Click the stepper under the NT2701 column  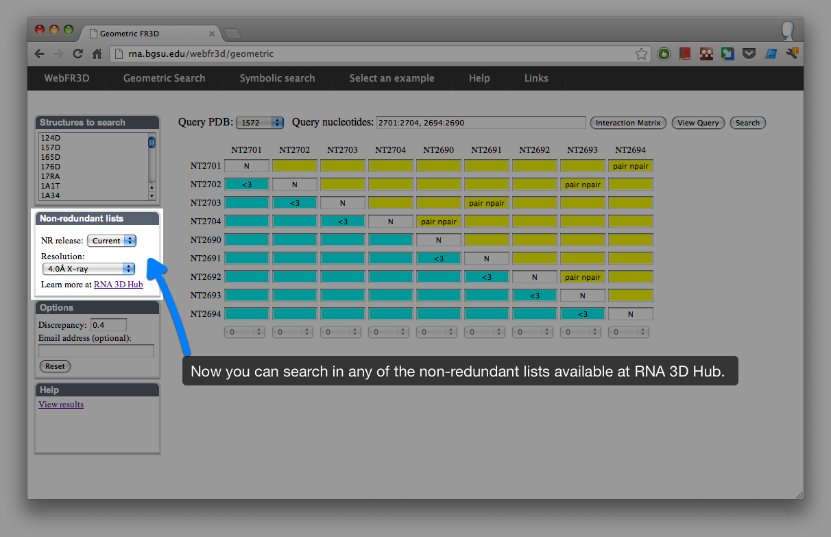246,332
